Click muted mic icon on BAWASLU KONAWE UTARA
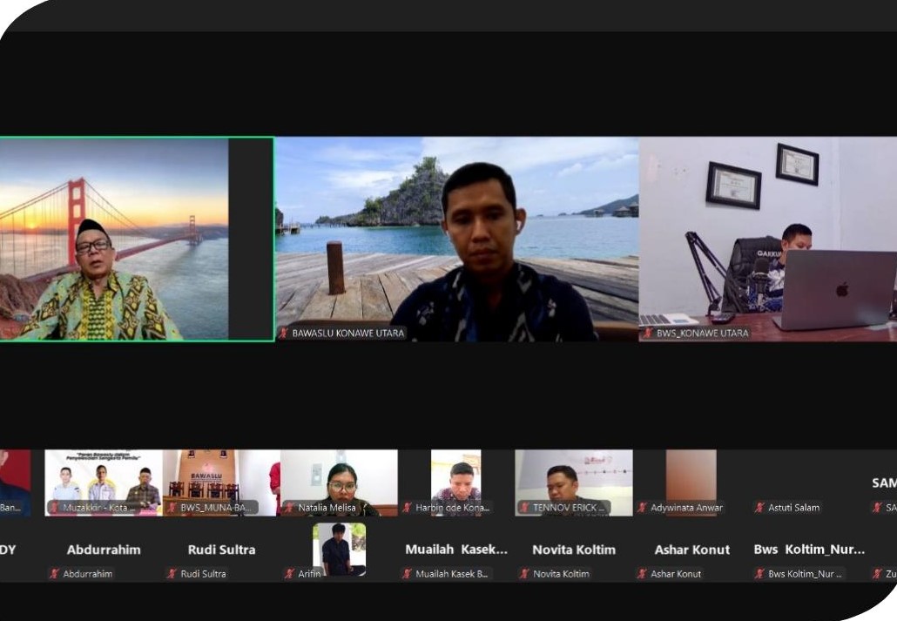Image resolution: width=897 pixels, height=621 pixels. pyautogui.click(x=284, y=333)
